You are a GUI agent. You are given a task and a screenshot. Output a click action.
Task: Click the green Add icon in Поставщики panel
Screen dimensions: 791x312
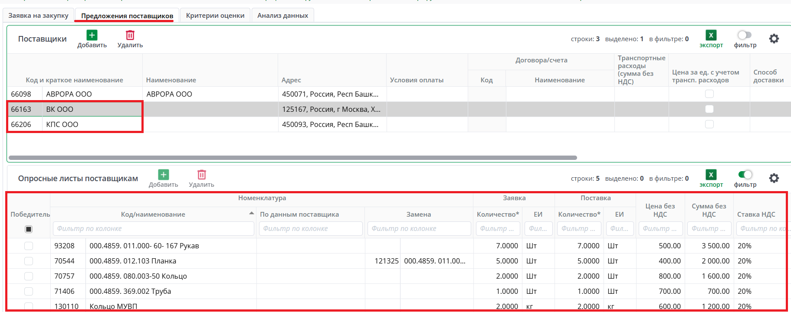click(x=92, y=36)
